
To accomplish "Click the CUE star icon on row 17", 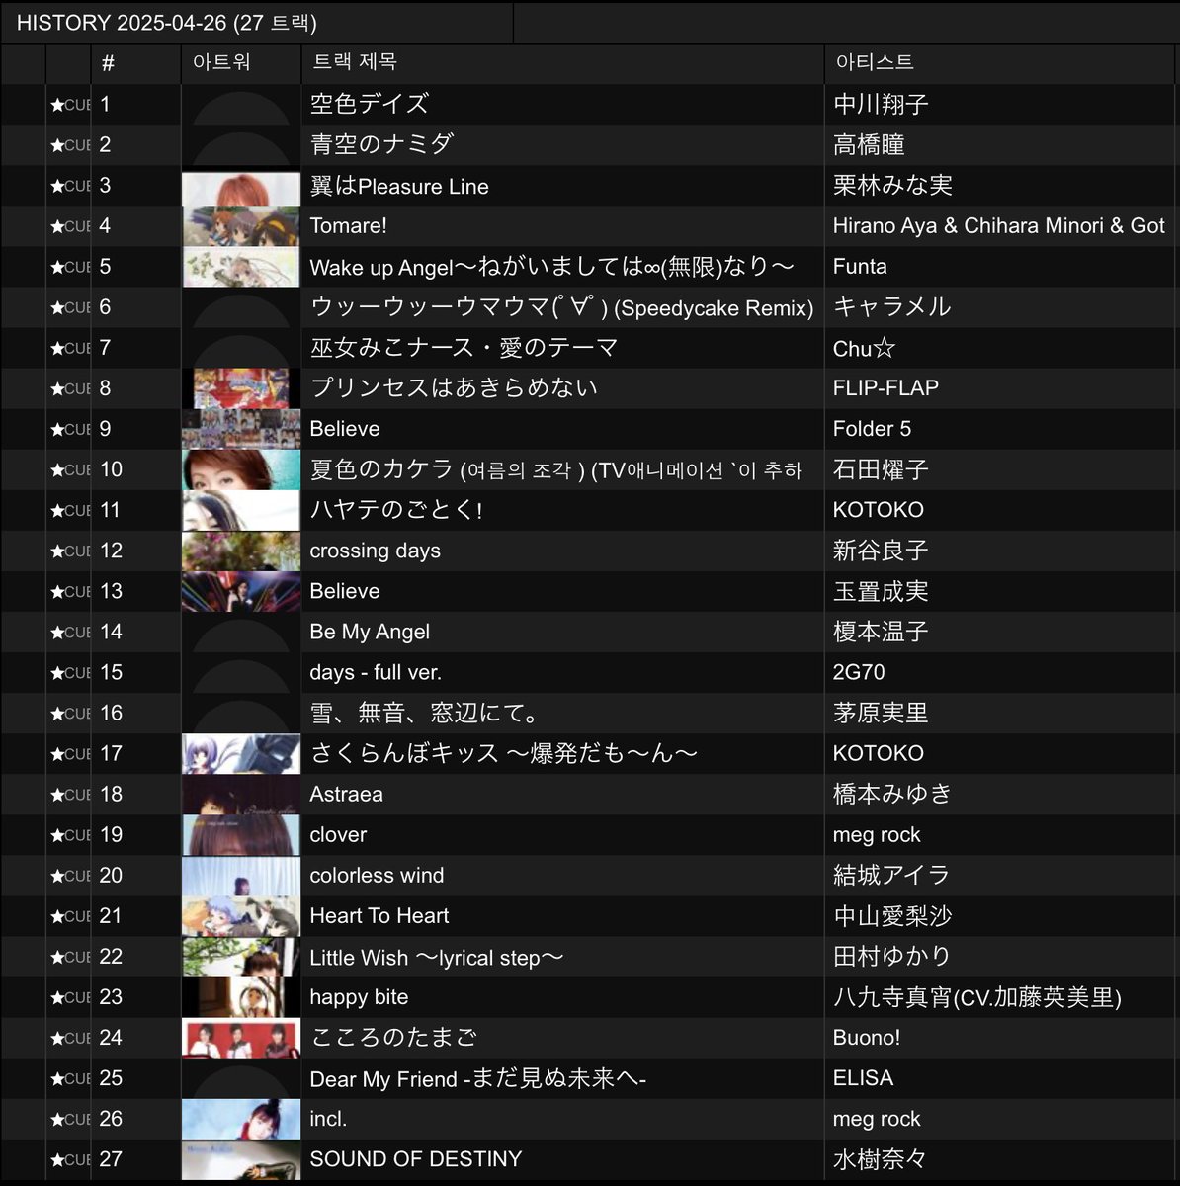I will point(57,753).
